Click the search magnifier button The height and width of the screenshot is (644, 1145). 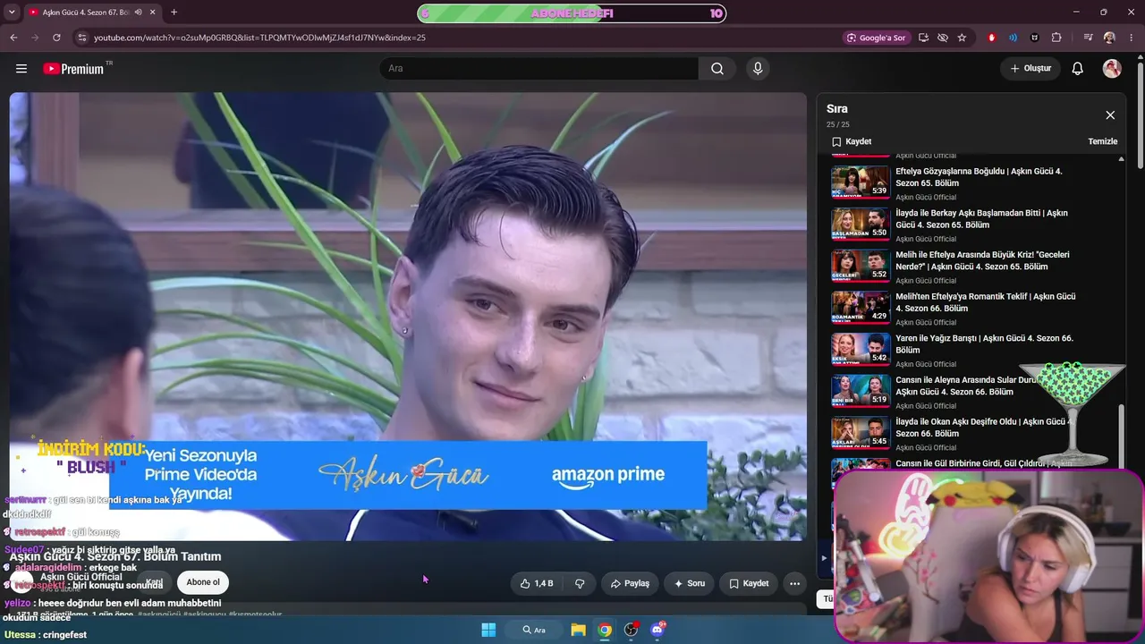coord(717,69)
